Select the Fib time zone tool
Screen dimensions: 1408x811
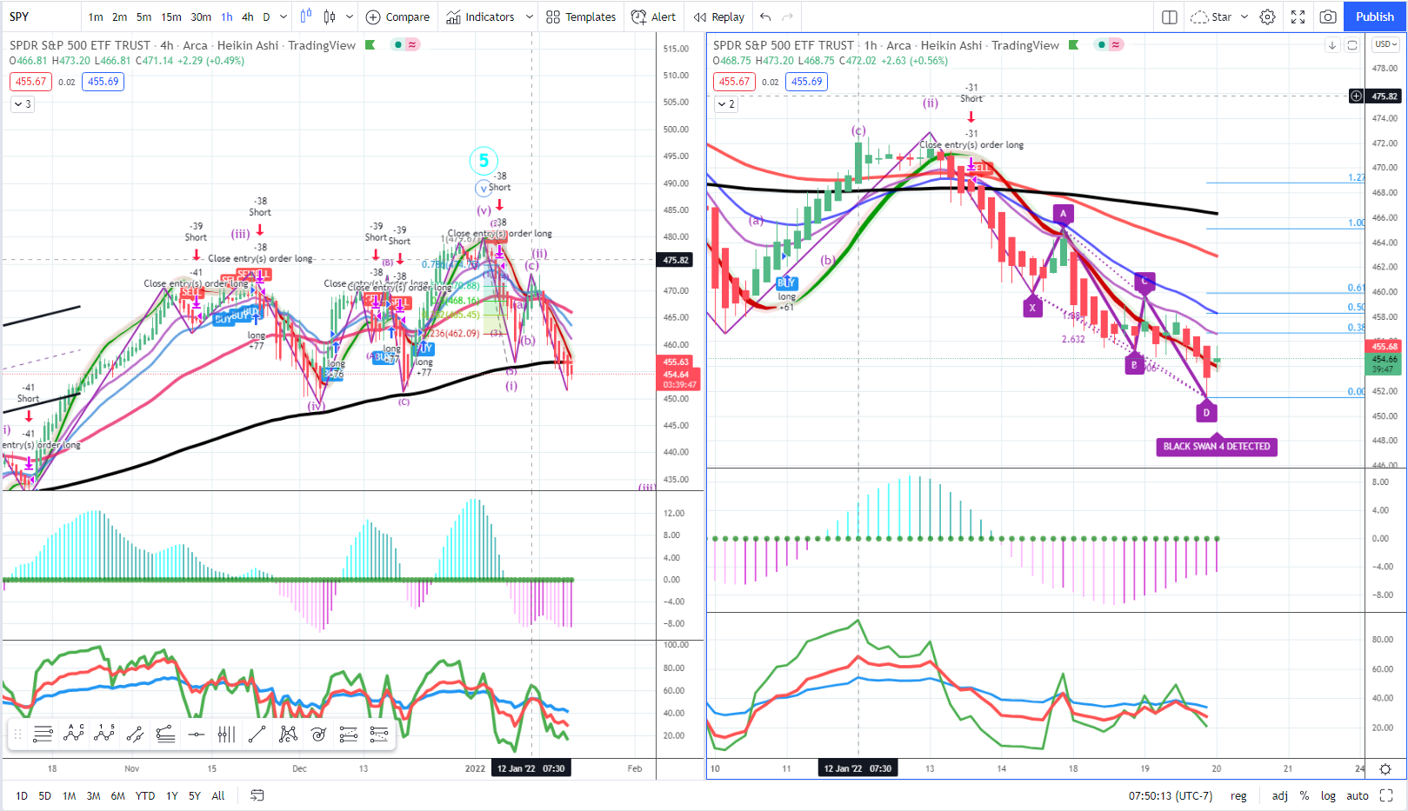click(x=226, y=735)
